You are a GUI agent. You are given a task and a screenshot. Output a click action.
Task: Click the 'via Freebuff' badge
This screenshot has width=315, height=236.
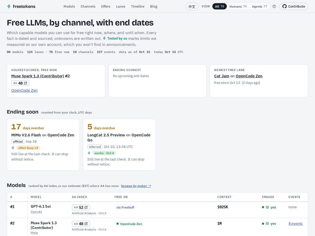tap(125, 207)
